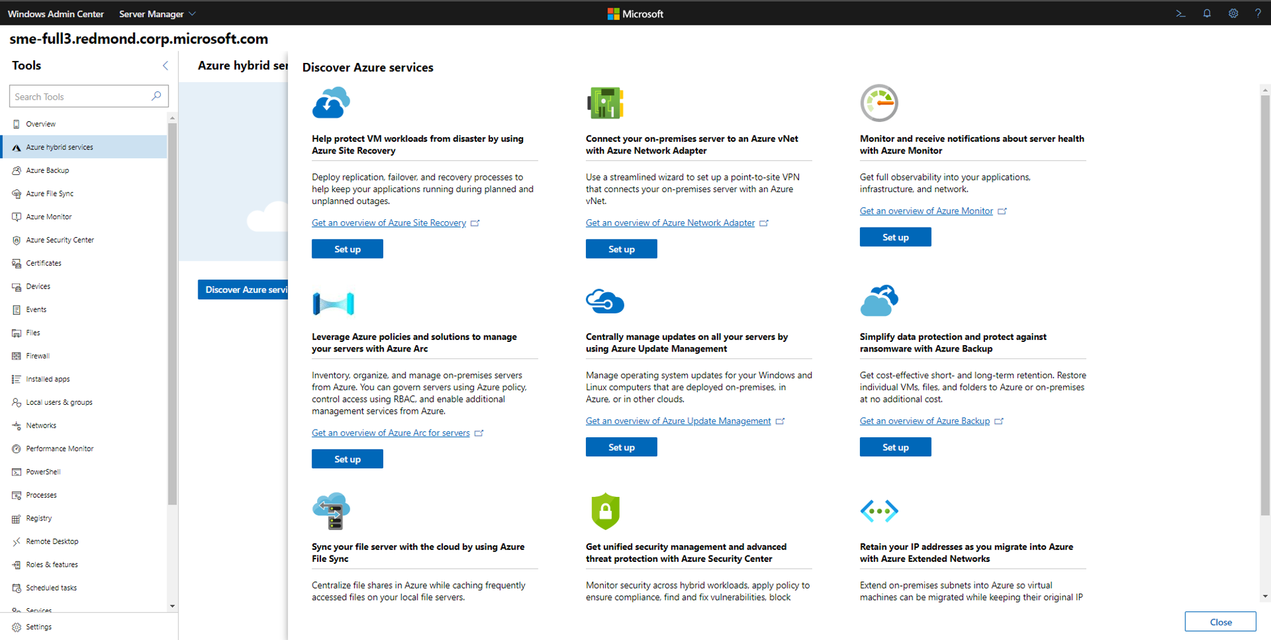Click the Azure Site Recovery cloud icon
1271x640 pixels.
(x=331, y=102)
